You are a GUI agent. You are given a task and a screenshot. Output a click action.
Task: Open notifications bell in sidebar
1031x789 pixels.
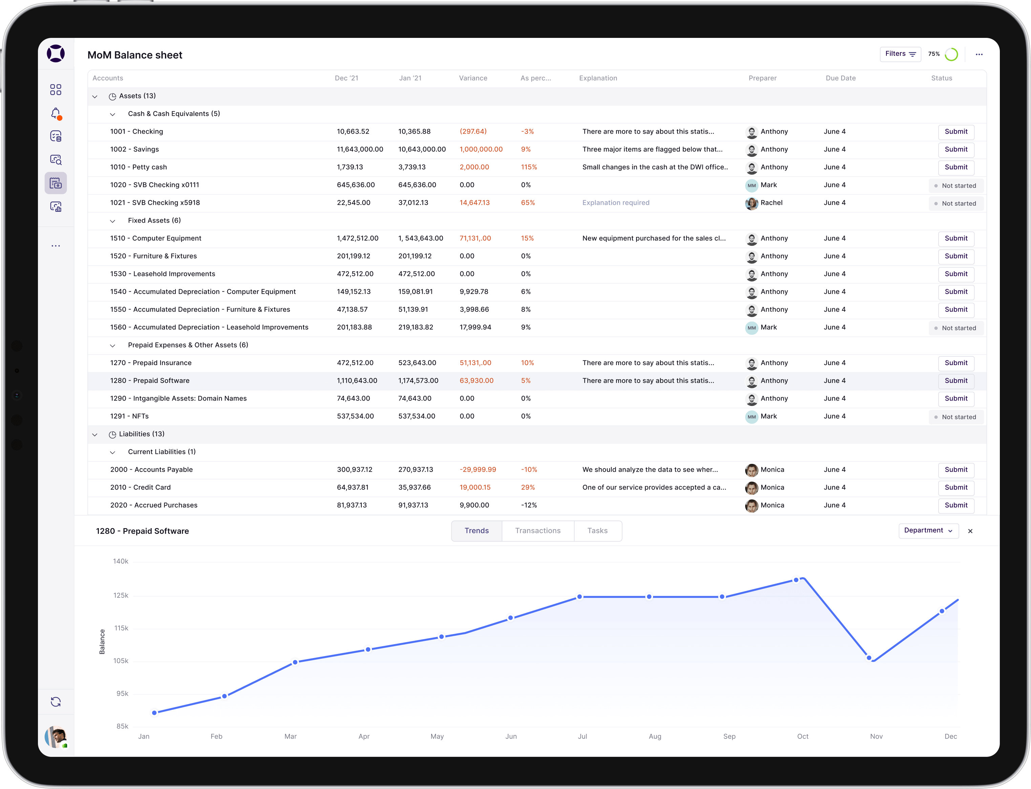(x=56, y=113)
